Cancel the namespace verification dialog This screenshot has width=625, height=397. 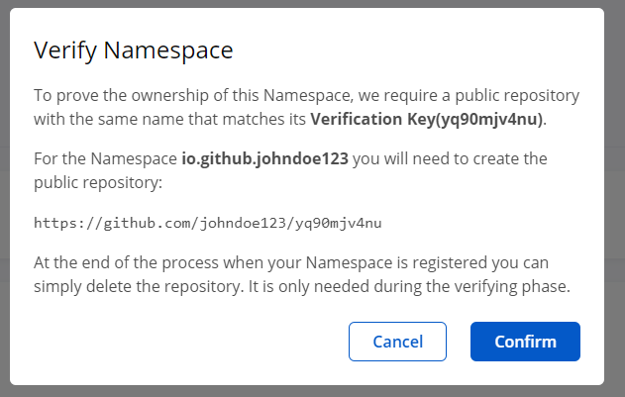[397, 342]
